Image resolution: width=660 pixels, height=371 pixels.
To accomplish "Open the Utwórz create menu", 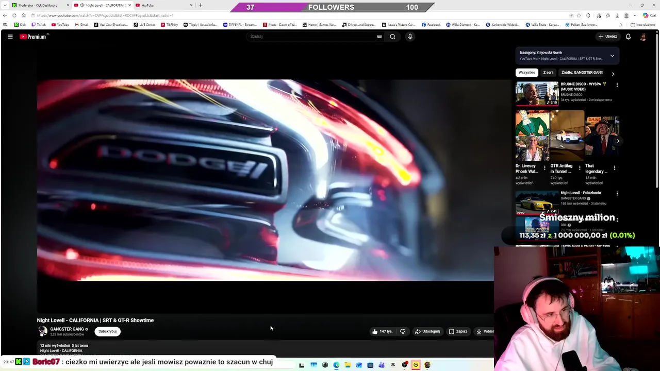I will [607, 37].
